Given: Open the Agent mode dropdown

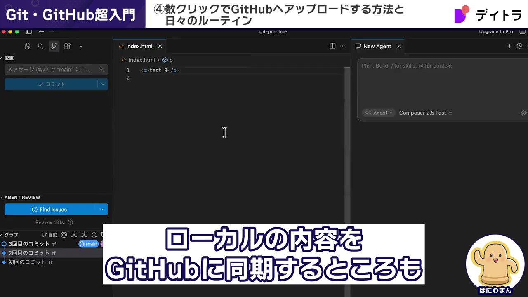Looking at the screenshot, I should pos(379,113).
